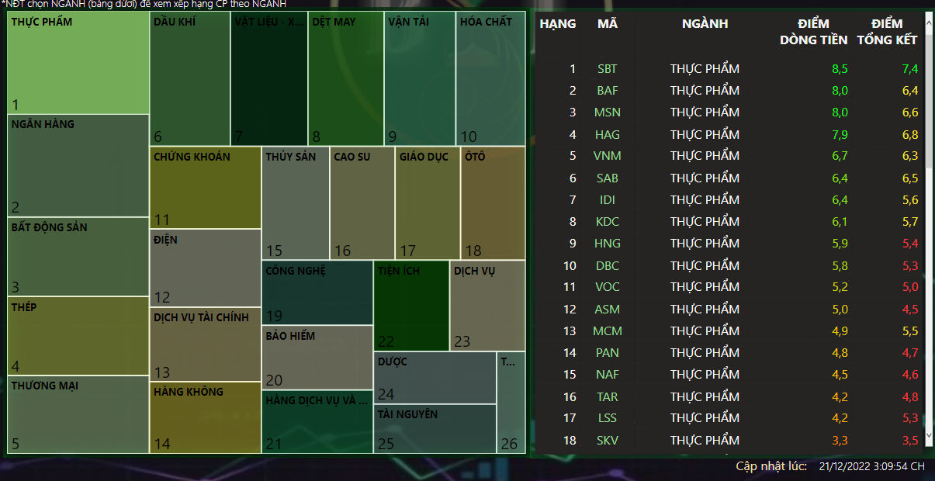Select the TAR stock code
This screenshot has height=481, width=935.
608,396
